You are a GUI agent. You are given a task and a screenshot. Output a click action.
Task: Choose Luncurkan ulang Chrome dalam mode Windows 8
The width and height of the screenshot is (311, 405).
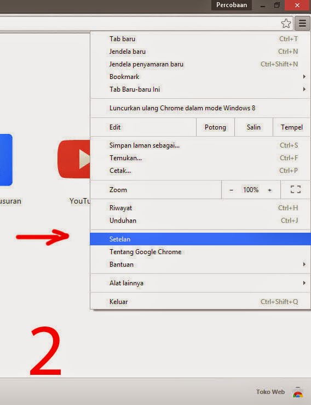pos(200,108)
